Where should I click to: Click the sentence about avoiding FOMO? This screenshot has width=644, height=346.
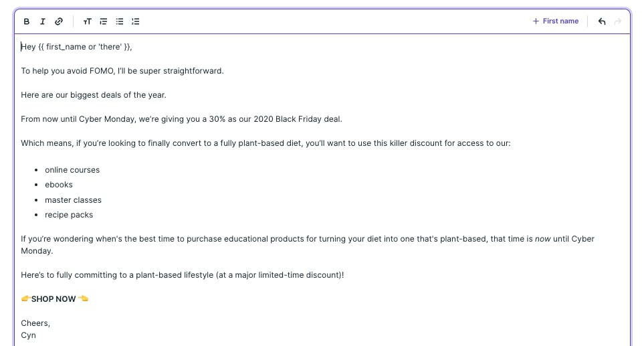click(x=122, y=71)
